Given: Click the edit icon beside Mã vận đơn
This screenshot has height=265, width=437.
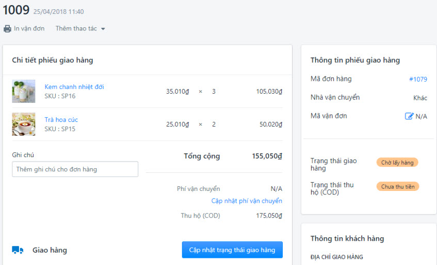Looking at the screenshot, I should [x=409, y=116].
